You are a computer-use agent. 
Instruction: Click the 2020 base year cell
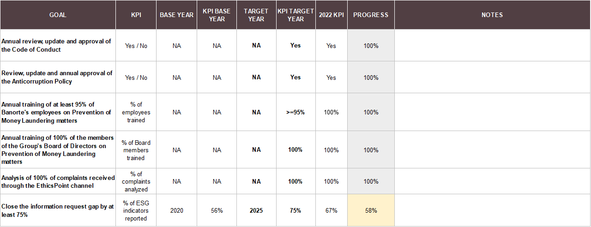click(176, 210)
